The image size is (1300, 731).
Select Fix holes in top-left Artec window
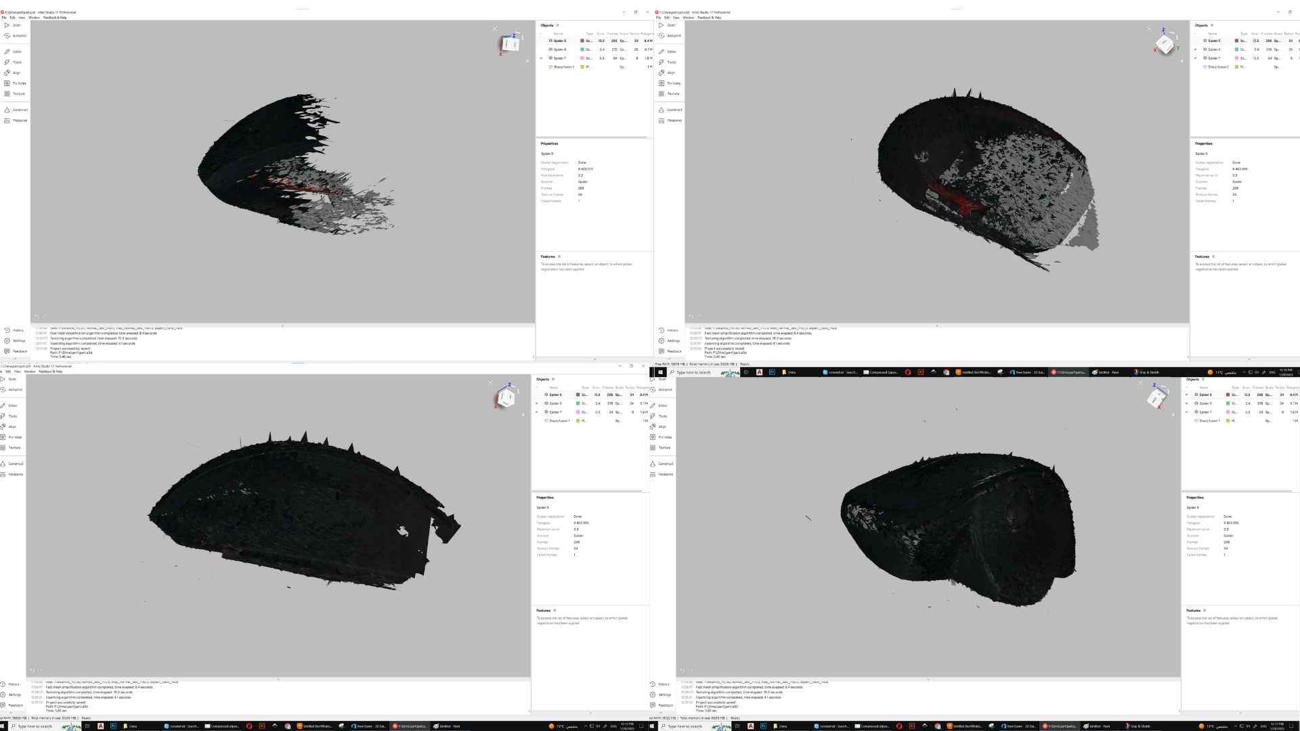pyautogui.click(x=16, y=83)
